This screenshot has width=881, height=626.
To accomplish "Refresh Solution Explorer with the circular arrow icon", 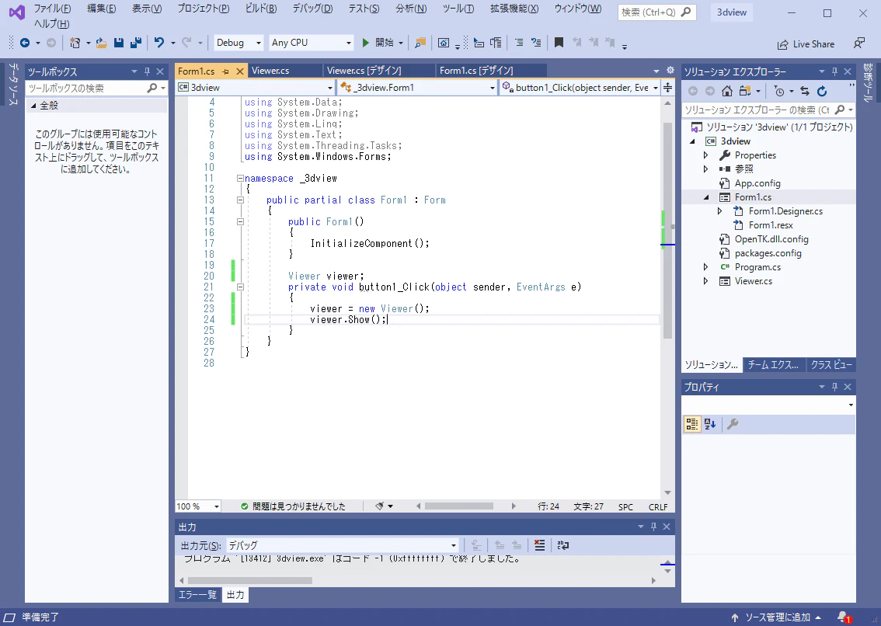I will 822,91.
